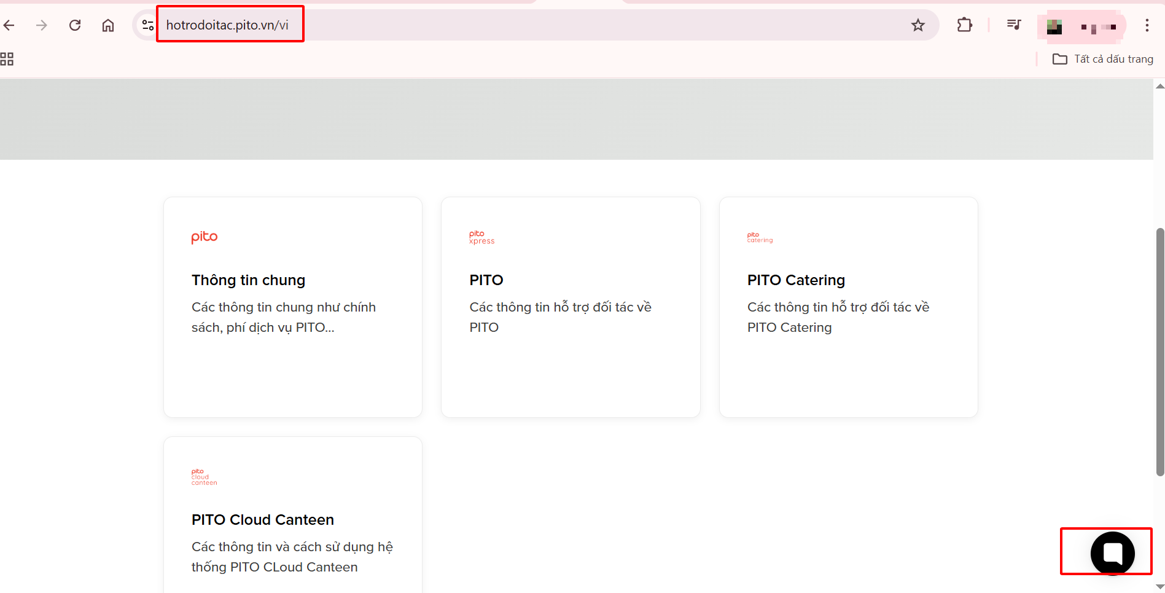Open the browser home page
1165x593 pixels.
point(108,25)
